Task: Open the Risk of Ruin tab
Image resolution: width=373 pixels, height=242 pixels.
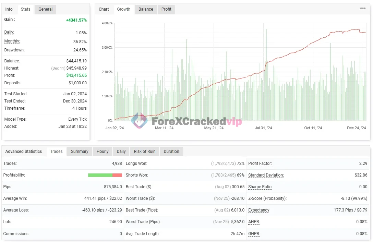Action: (144, 152)
